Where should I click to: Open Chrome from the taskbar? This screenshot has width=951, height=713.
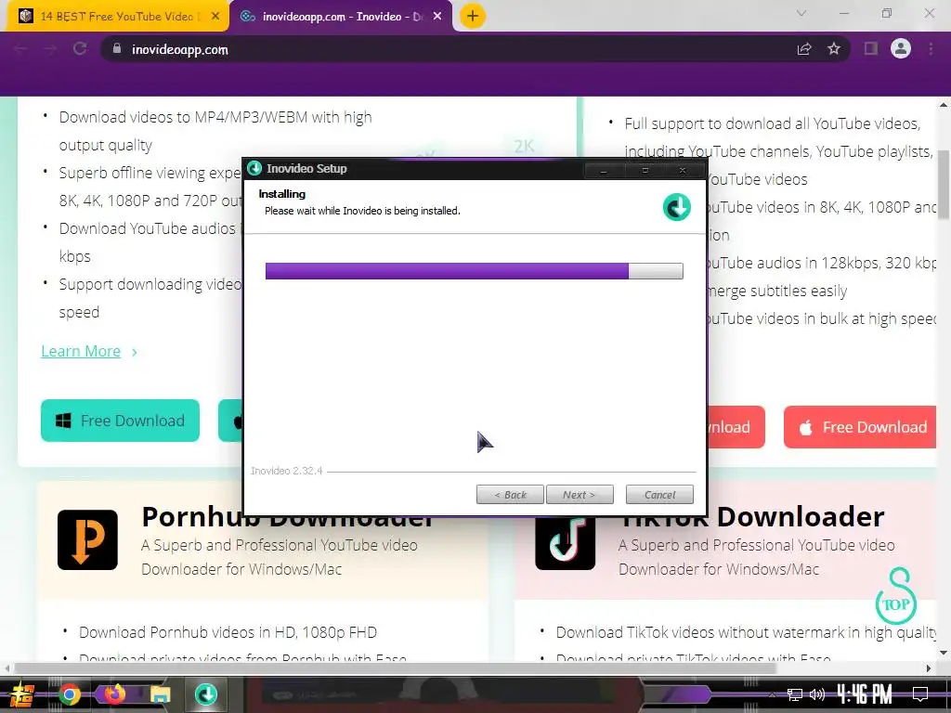(x=69, y=694)
